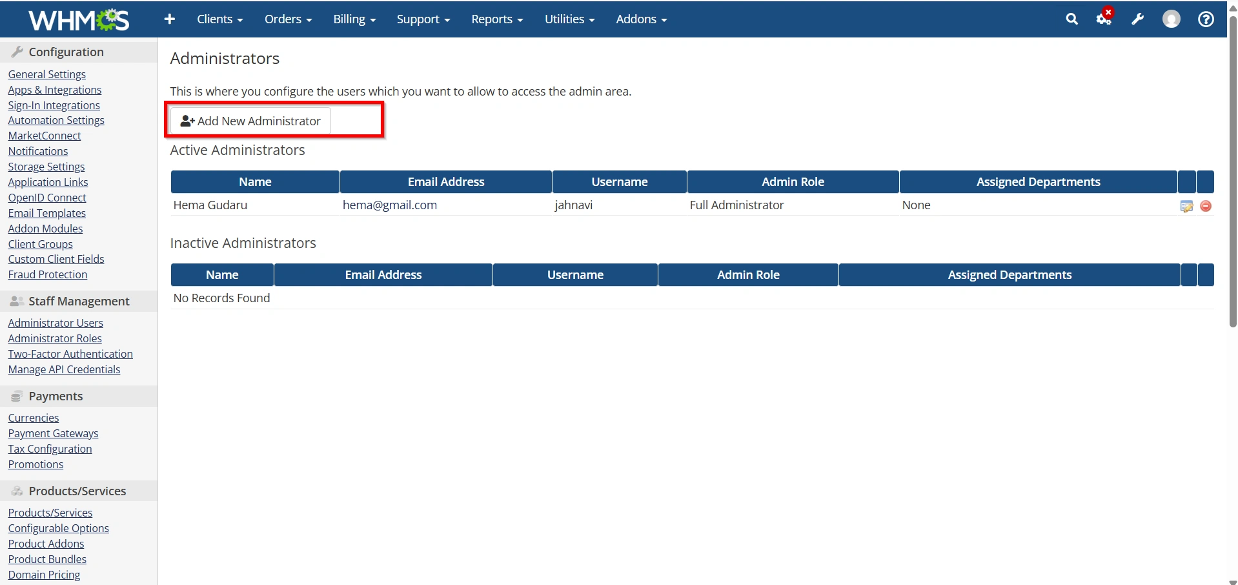Click the Configuration sidebar heading
Screen dimensions: 1238x585
click(x=66, y=52)
